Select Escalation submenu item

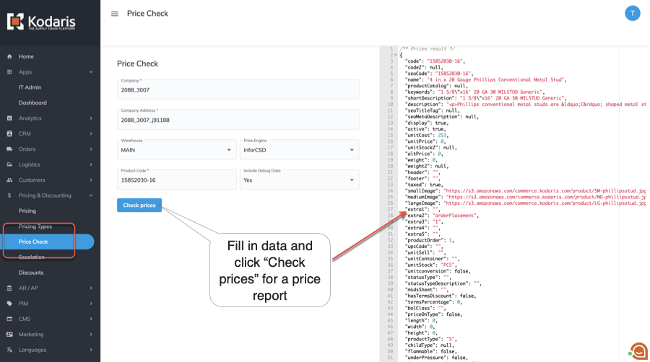click(x=32, y=257)
